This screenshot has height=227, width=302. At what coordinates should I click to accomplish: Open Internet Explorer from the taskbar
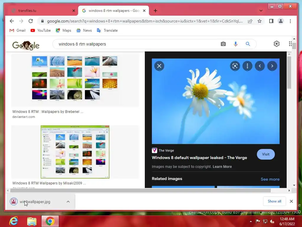[x=14, y=221]
